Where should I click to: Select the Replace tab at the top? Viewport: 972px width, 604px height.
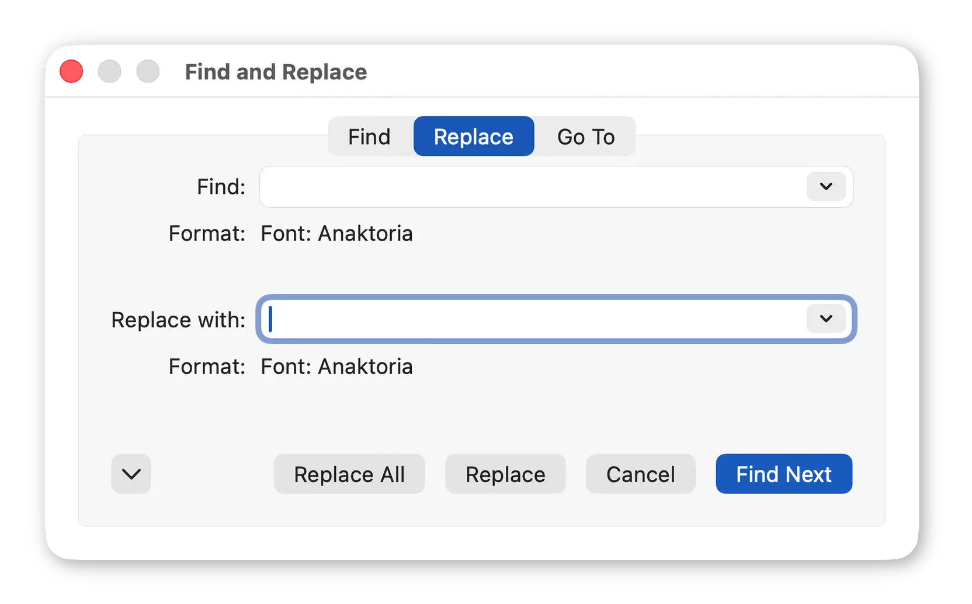[x=473, y=137]
